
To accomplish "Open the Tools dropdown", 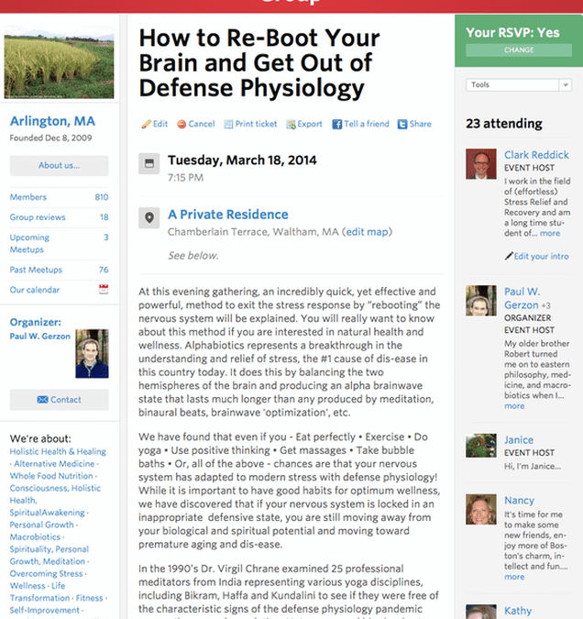I will [x=518, y=85].
